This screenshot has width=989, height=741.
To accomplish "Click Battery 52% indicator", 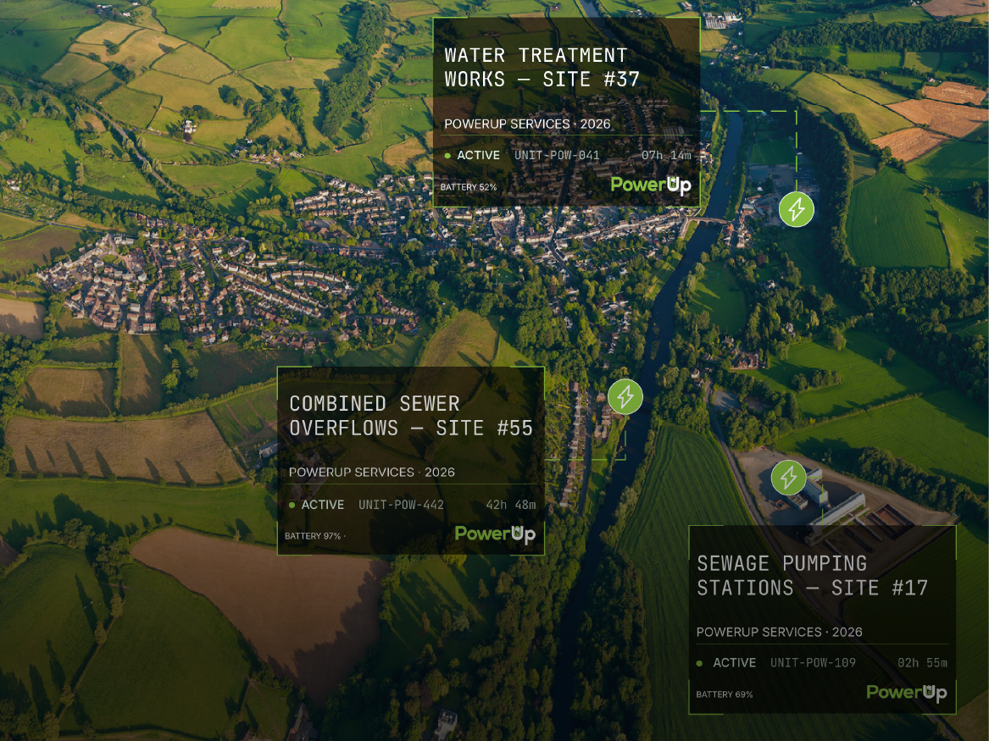I will (x=468, y=187).
